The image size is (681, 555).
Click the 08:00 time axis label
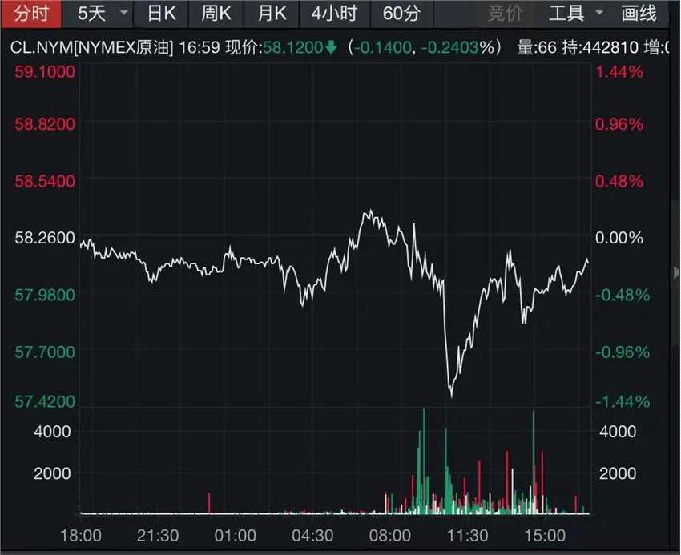[390, 536]
